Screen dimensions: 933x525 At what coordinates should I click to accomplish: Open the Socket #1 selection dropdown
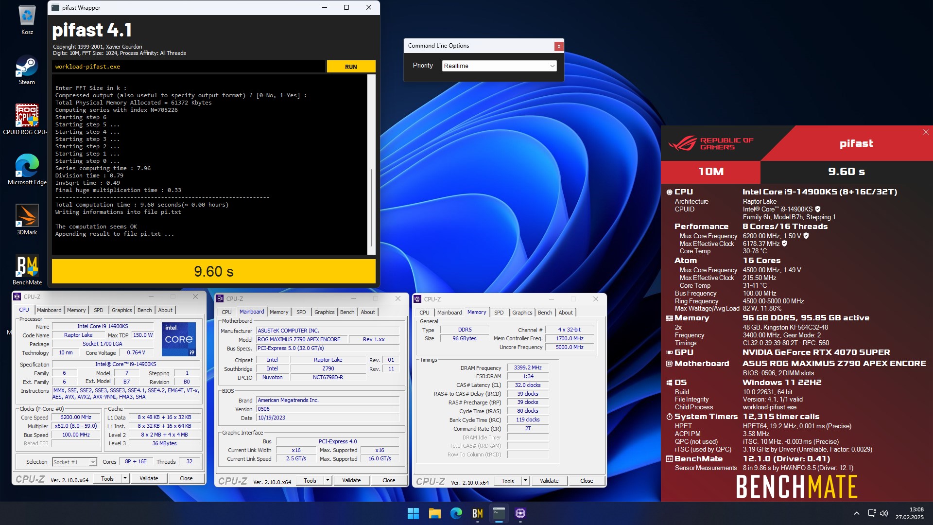[x=74, y=462]
